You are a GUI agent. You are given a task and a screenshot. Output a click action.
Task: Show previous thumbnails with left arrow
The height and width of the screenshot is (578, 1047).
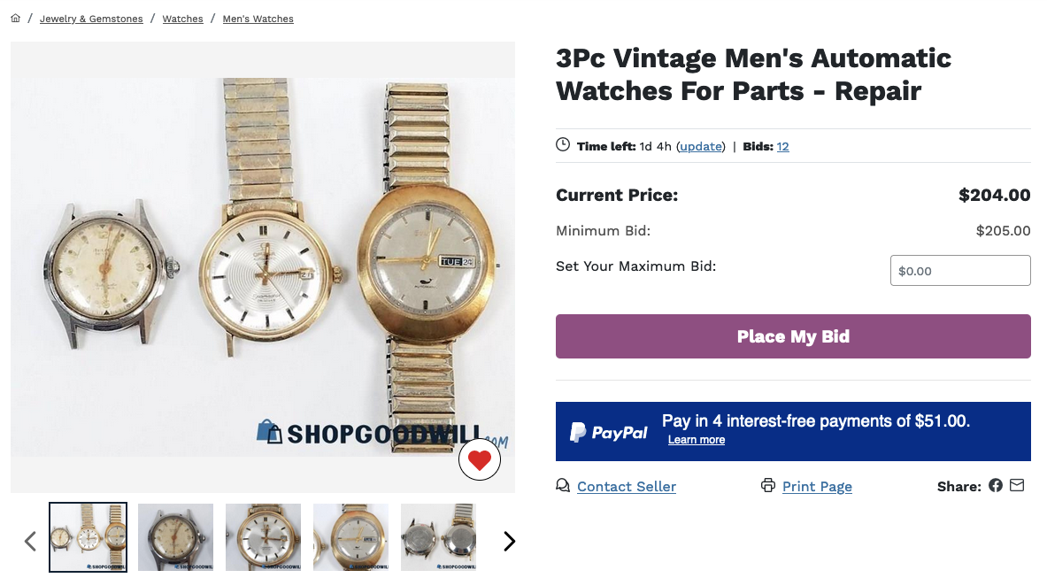(30, 541)
